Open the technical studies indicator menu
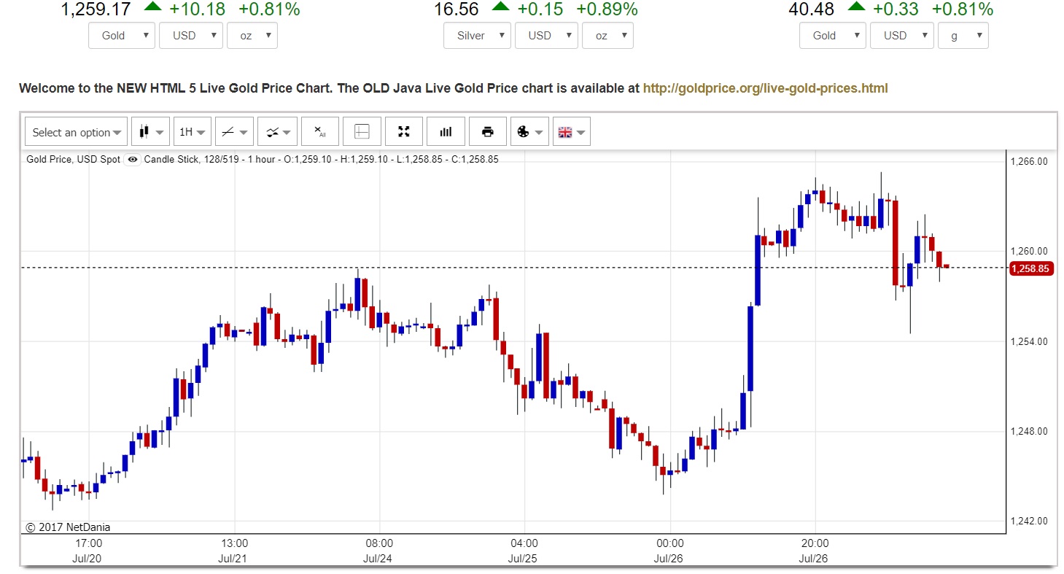Screen dimensions: 1064x574 point(277,132)
